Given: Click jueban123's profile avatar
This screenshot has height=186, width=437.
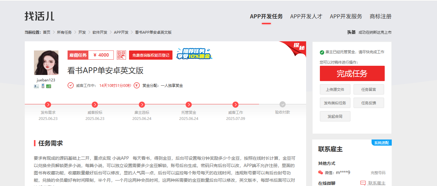Looking at the screenshot, I should pos(46,62).
